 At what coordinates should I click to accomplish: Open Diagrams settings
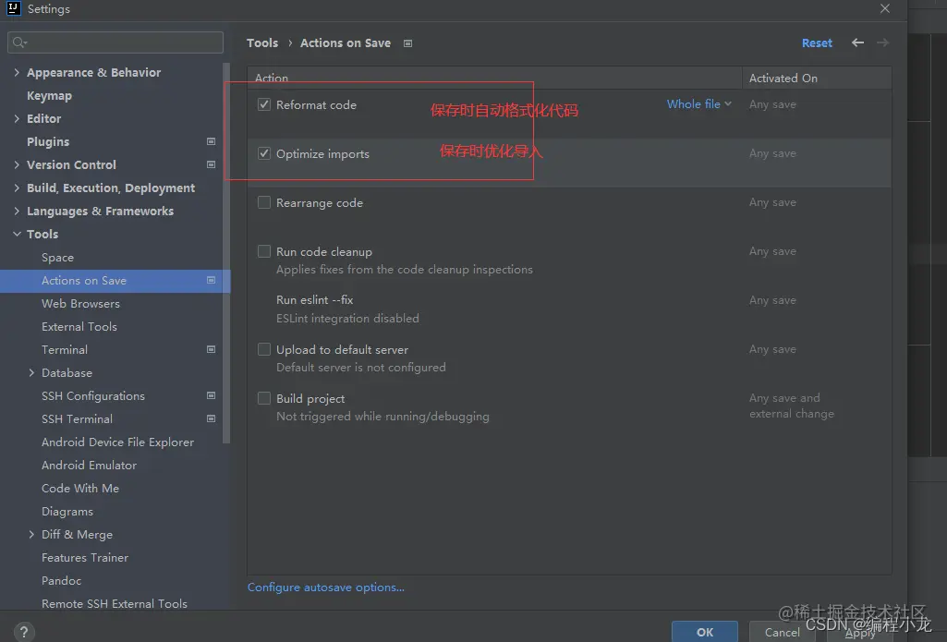67,512
